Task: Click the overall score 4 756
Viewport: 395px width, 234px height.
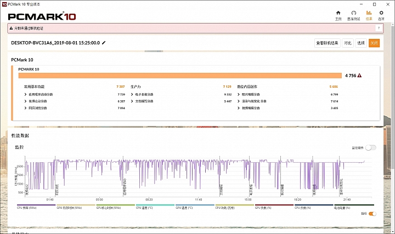Action: pos(351,76)
